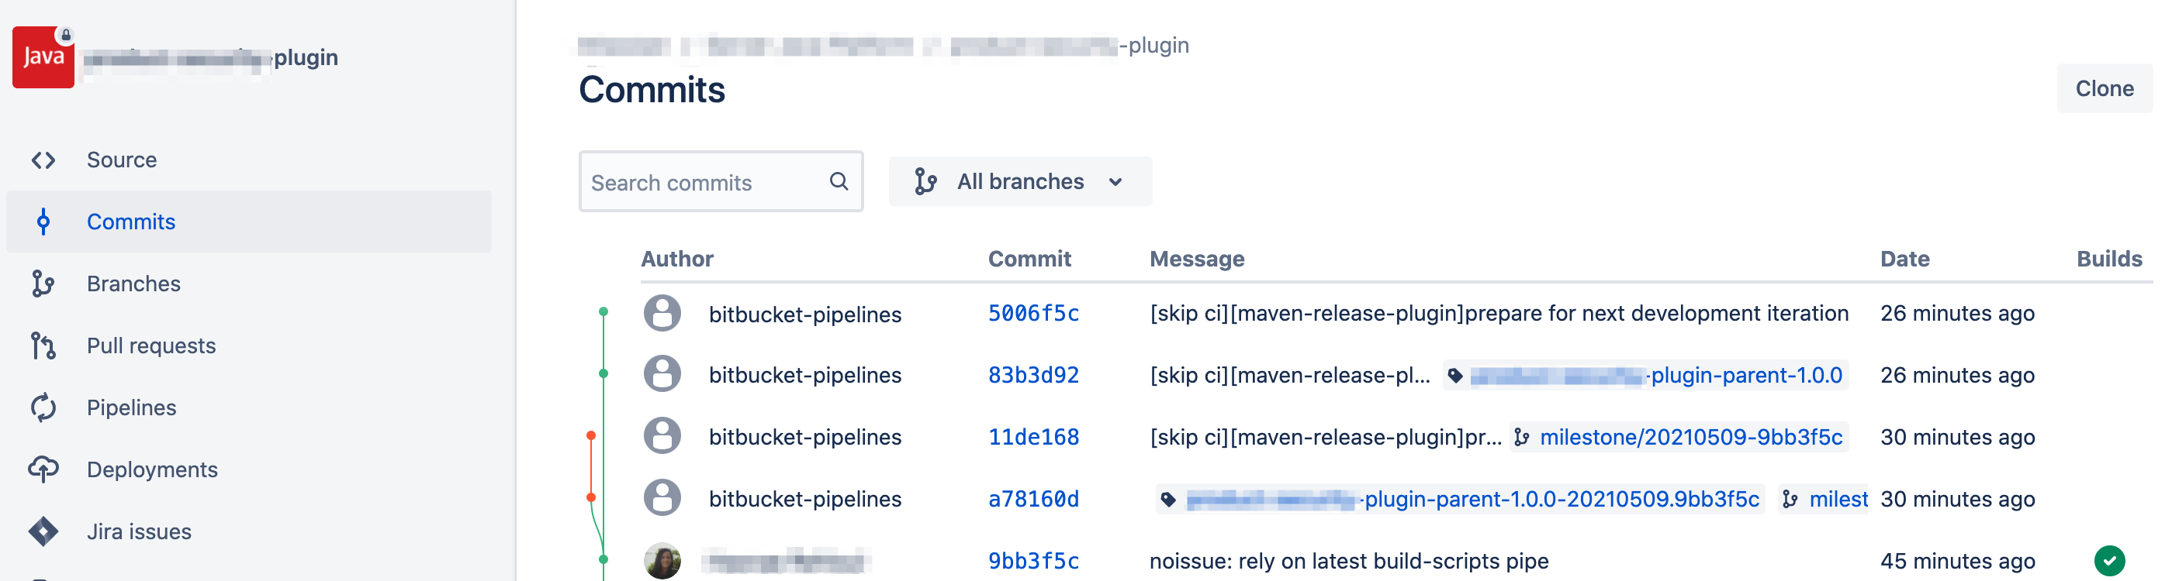Click the Jira issues diamond icon

(43, 532)
